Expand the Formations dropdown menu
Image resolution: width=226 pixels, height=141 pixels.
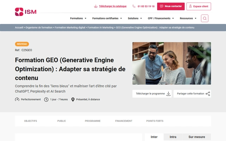(x=78, y=18)
